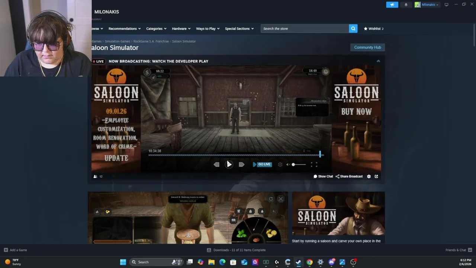The height and width of the screenshot is (268, 476).
Task: Jump to live with GO LIVE
Action: tap(262, 165)
